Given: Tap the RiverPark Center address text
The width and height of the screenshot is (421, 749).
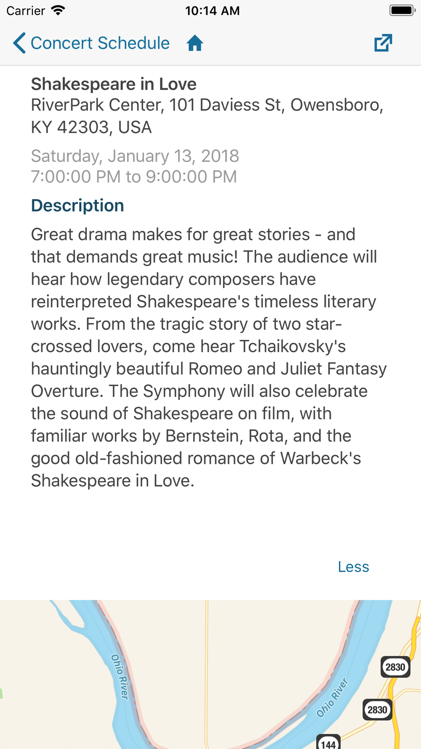Looking at the screenshot, I should 207,116.
